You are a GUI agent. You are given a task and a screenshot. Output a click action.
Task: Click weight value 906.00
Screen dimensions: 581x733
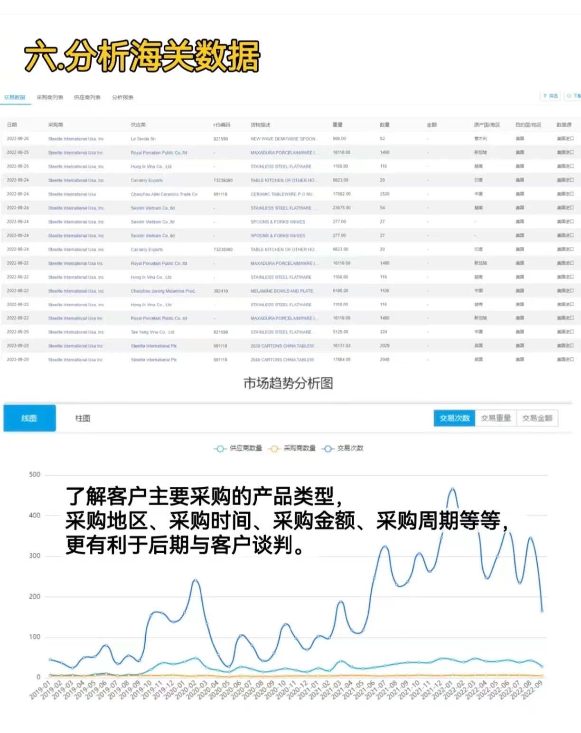339,139
